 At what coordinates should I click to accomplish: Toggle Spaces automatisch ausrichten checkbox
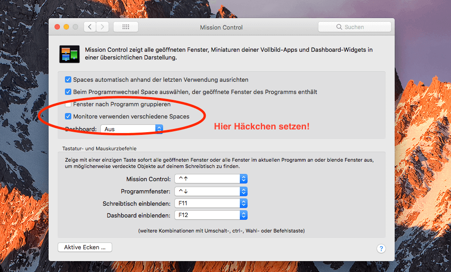pos(68,79)
